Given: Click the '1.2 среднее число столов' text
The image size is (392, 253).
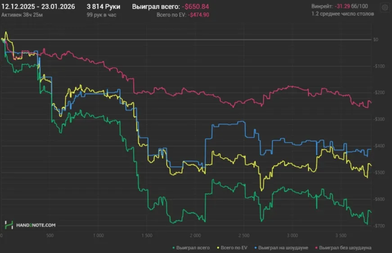Looking at the screenshot, I should point(342,14).
